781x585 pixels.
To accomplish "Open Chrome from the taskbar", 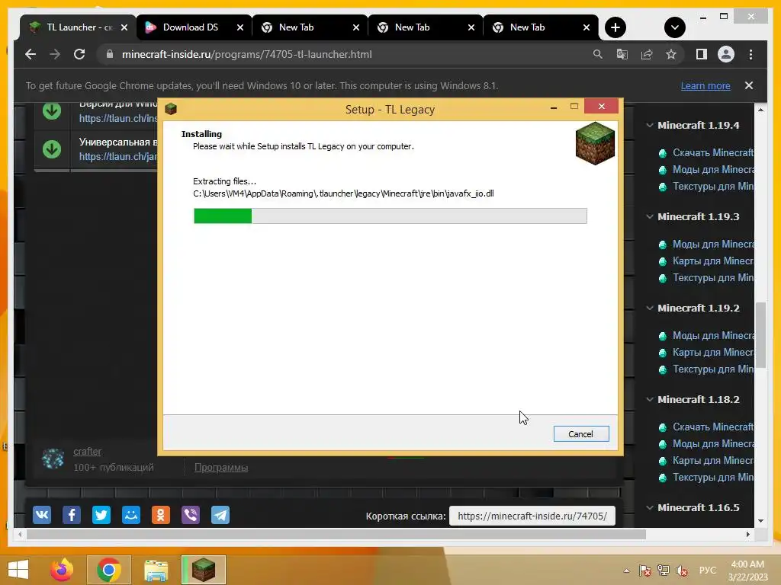I will pyautogui.click(x=108, y=570).
